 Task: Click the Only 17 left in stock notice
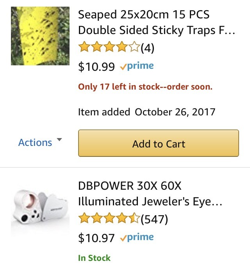pyautogui.click(x=145, y=87)
